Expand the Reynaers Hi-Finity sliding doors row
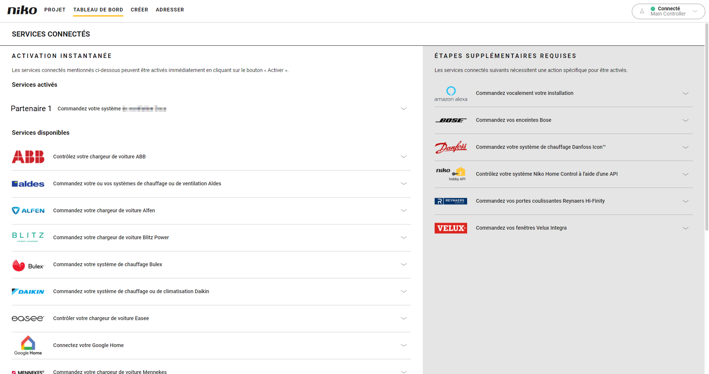Image resolution: width=709 pixels, height=374 pixels. tap(685, 201)
